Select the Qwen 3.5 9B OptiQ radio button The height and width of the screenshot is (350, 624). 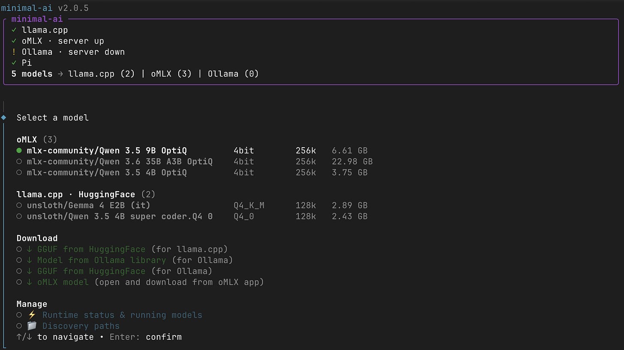click(x=19, y=151)
